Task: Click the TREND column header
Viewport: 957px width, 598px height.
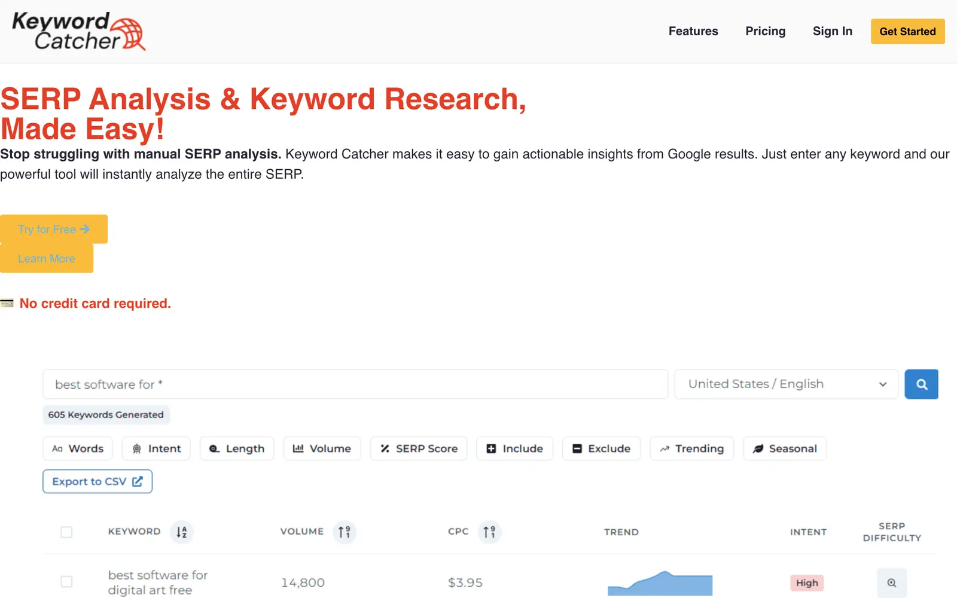Action: click(x=621, y=532)
